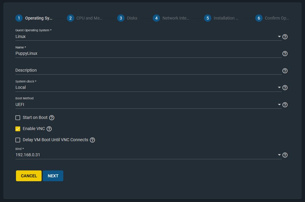This screenshot has height=202, width=305.
Task: Go to step 2 CPU and Memory
Action: [85, 18]
